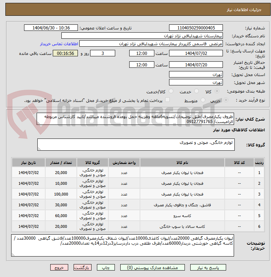
Task: Click the resize handle of توضیحات خریدار box
Action: pyautogui.click(x=13, y=254)
